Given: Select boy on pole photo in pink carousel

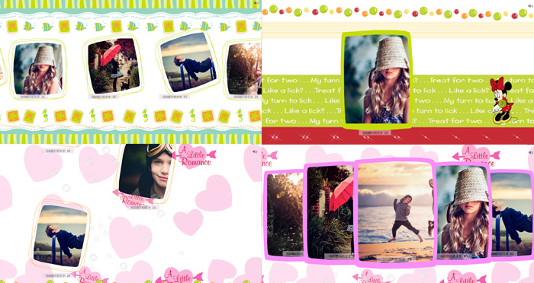Looking at the screenshot, I should click(x=512, y=213).
